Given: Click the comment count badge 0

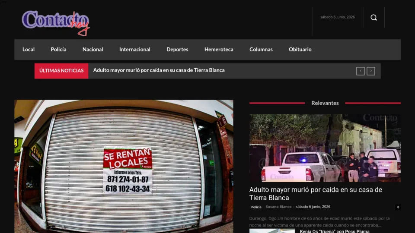Looking at the screenshot, I should pyautogui.click(x=398, y=207).
